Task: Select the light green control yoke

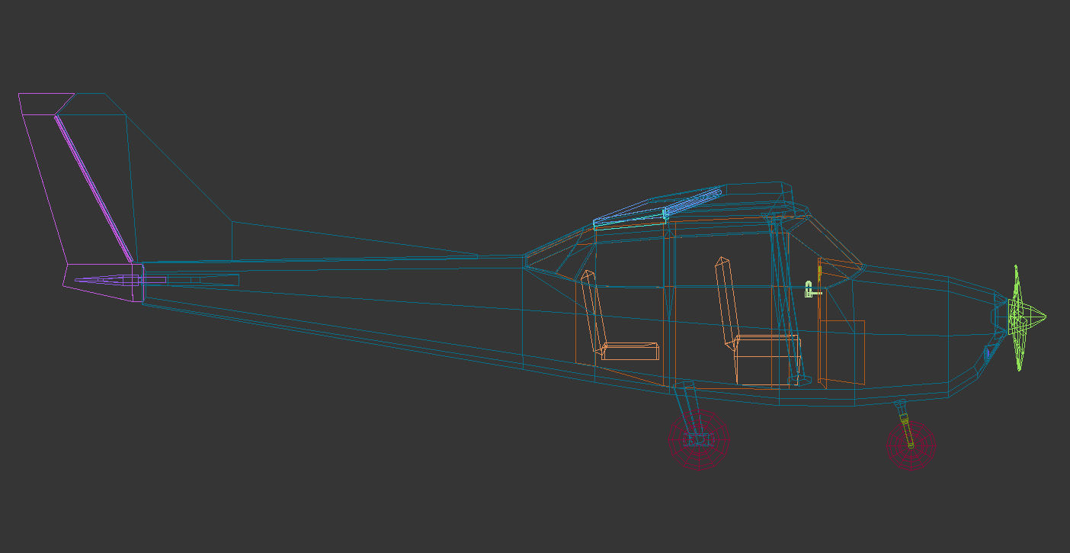Action: point(812,290)
